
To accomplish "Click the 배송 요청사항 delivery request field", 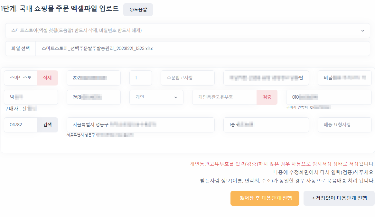I will 344,125.
